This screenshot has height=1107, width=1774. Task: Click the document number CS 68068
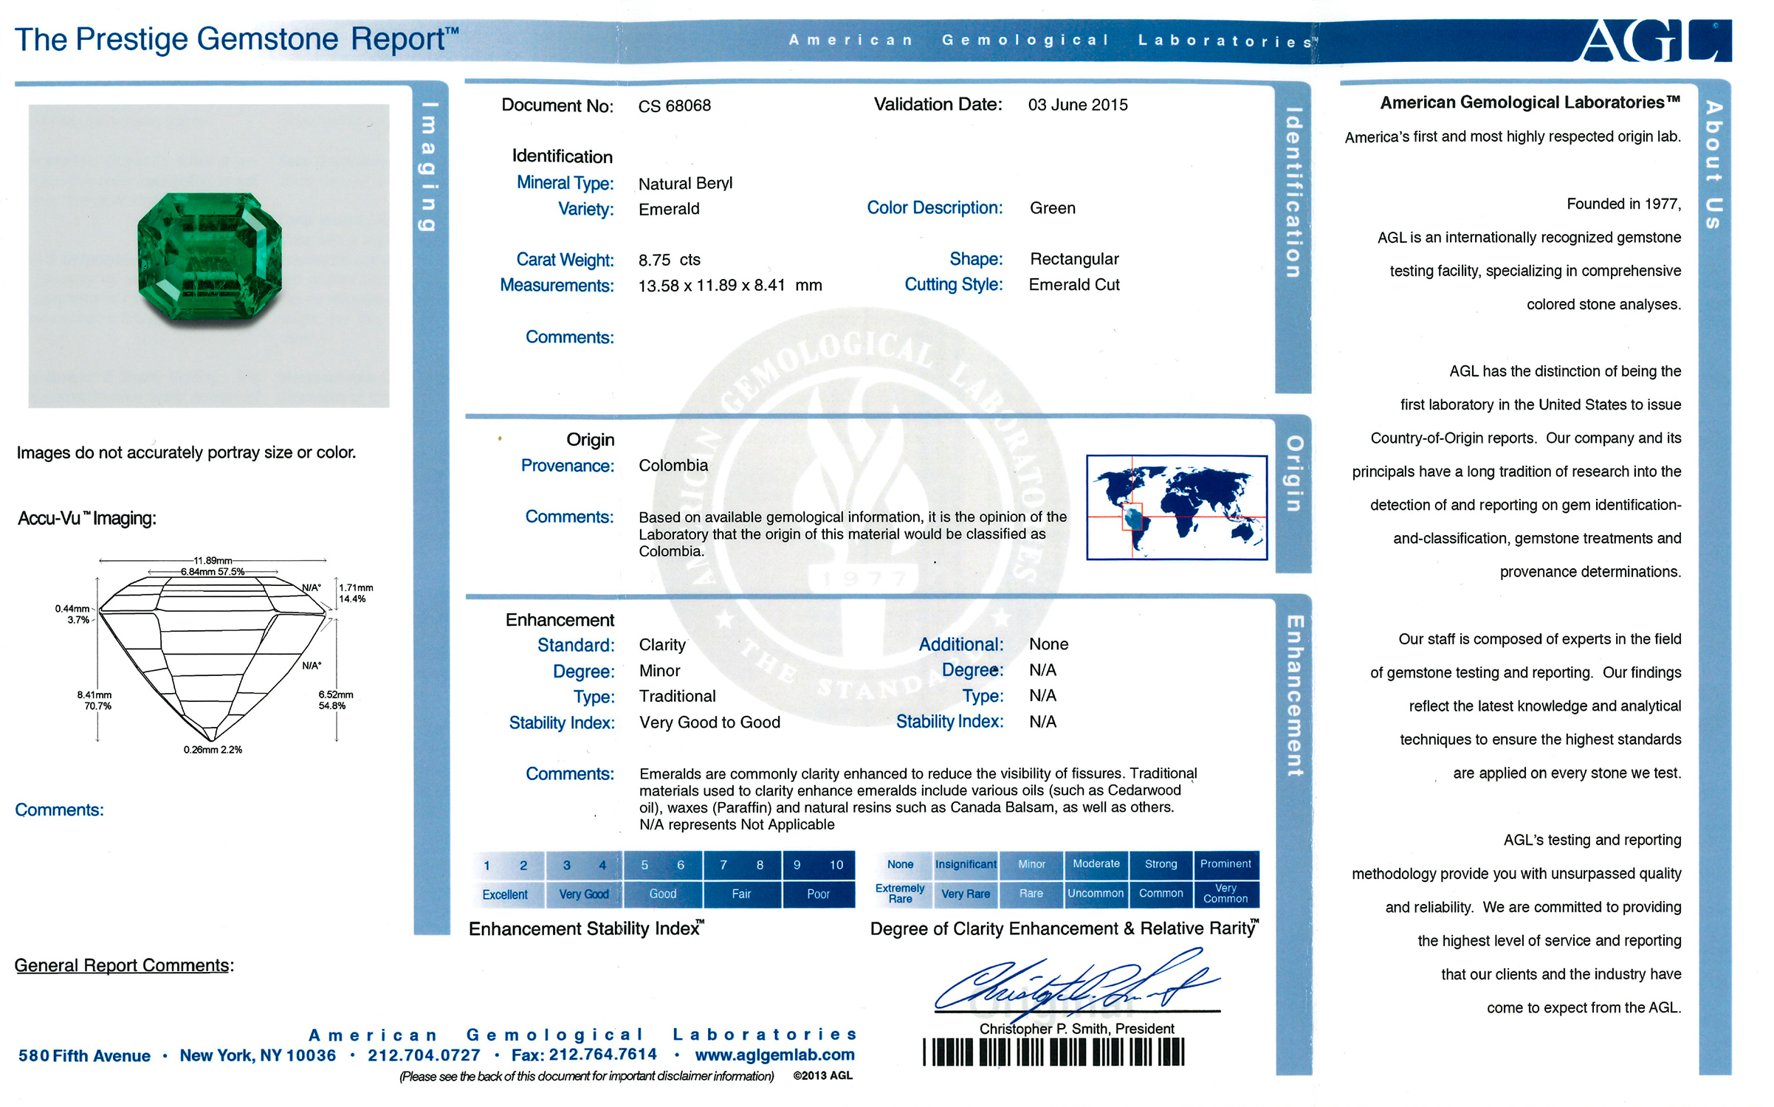click(x=674, y=106)
